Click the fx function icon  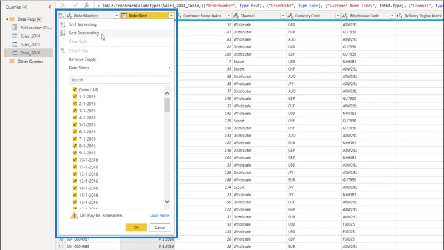click(87, 5)
